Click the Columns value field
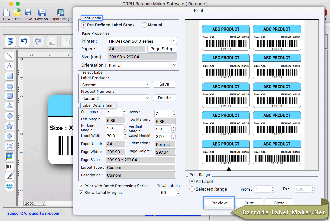Viewport: 330px width, 221px height. point(114,113)
